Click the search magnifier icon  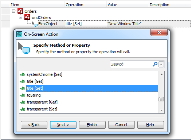(155, 64)
